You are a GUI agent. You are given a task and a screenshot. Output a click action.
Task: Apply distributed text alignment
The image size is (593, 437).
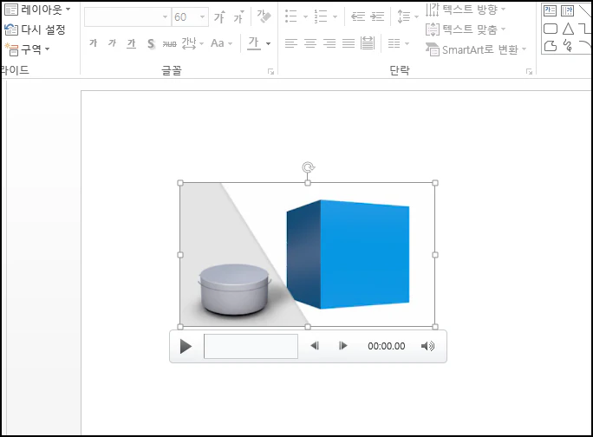[x=368, y=43]
